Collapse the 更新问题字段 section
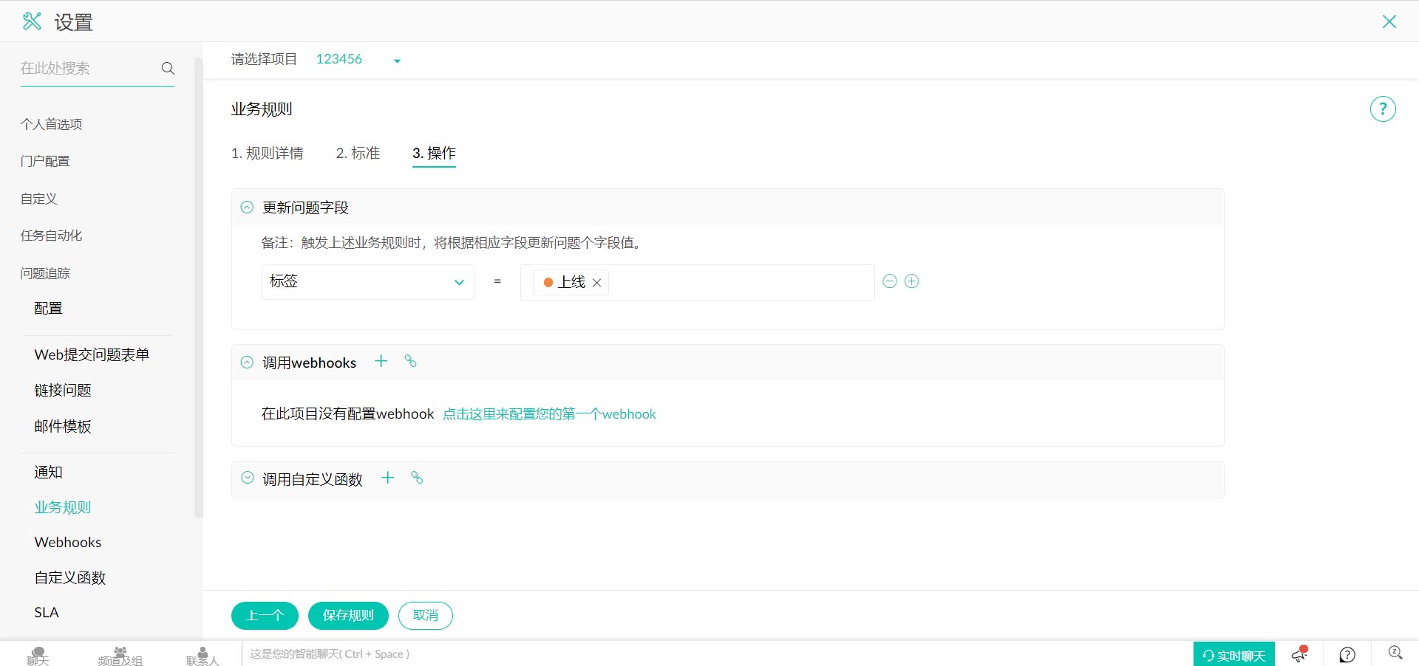Screen dimensions: 1419x666 pos(247,207)
